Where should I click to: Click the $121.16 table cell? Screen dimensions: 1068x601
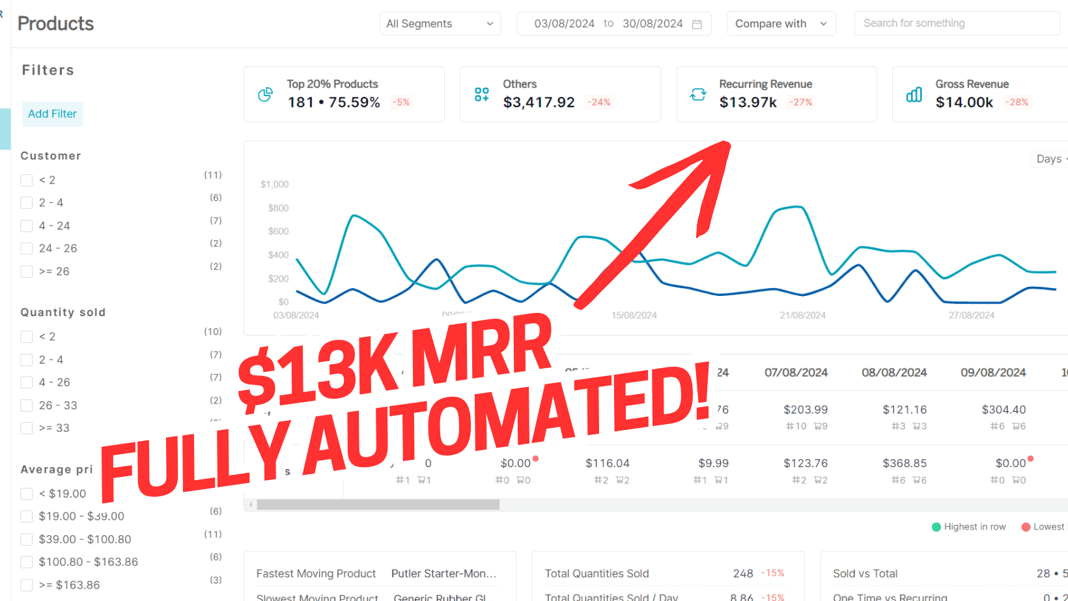click(905, 410)
